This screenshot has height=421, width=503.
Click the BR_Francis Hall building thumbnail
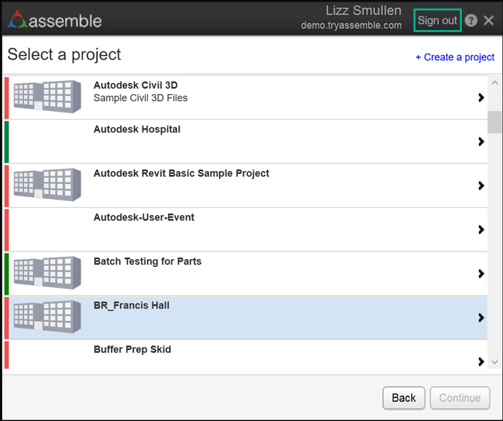48,317
